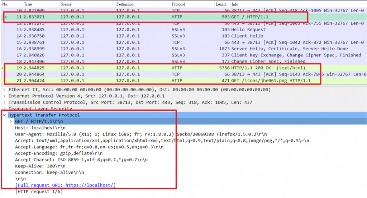Screen dimensions: 367x198
Task: Sort by the Protocol column header
Action: (178, 4)
